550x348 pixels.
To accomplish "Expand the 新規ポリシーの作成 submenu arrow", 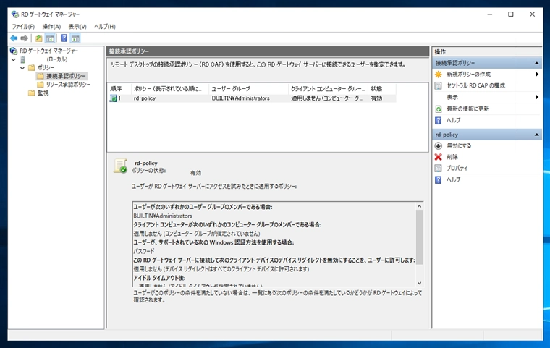I will click(x=537, y=75).
